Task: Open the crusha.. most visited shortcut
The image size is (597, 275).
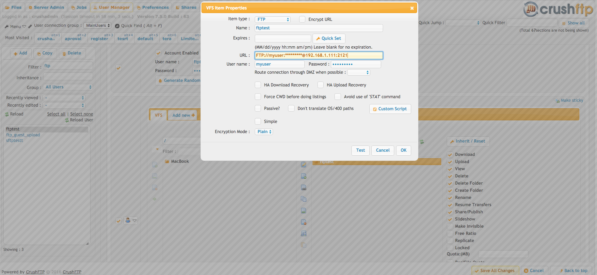Action: [48, 38]
